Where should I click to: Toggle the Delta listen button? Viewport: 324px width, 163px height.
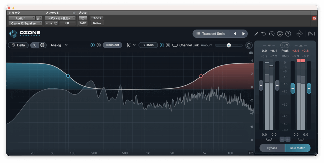(x=18, y=45)
